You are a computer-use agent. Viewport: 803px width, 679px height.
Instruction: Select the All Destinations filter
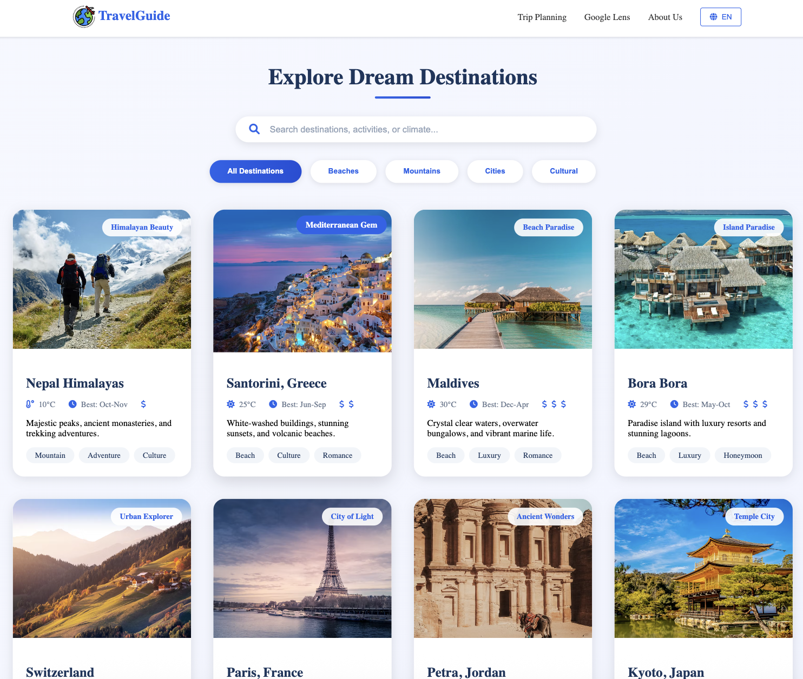(255, 171)
